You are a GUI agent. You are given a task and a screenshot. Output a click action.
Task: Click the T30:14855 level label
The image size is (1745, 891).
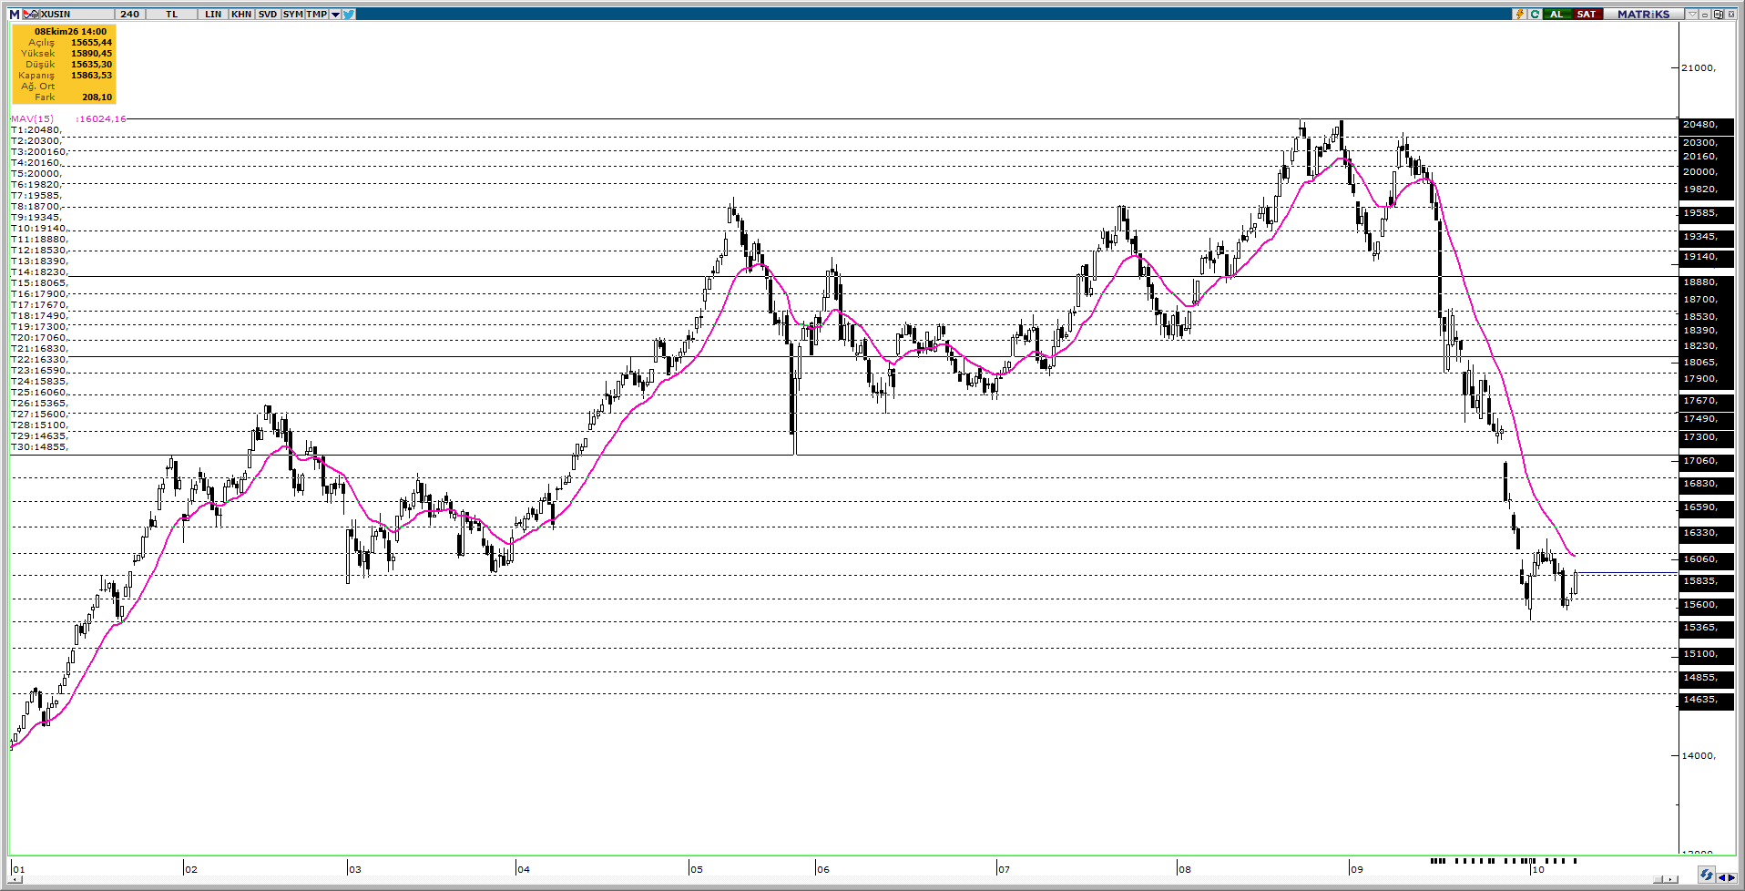[39, 447]
